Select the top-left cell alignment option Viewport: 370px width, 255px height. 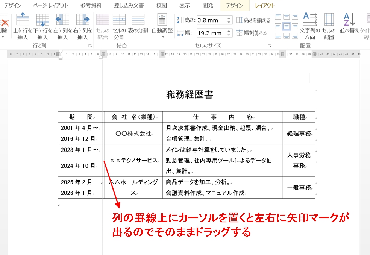coord(278,17)
